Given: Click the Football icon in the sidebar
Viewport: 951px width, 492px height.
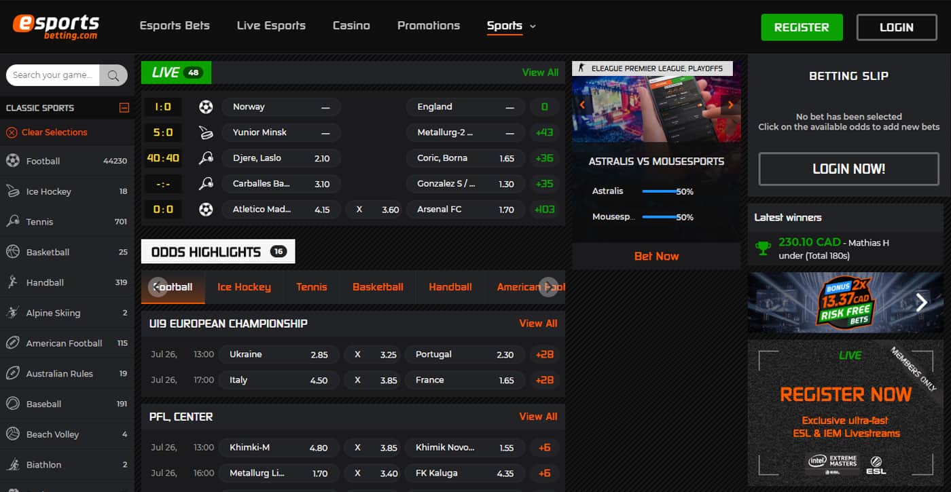Looking at the screenshot, I should pyautogui.click(x=13, y=161).
